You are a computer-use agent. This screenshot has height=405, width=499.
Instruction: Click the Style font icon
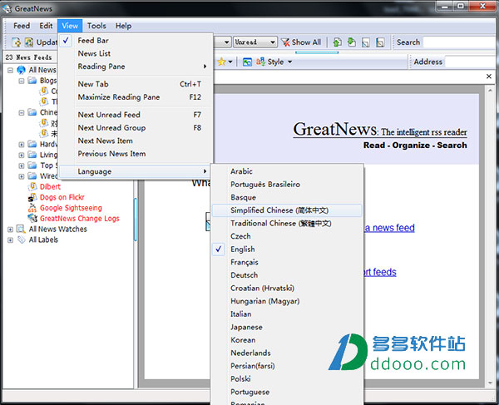point(260,62)
